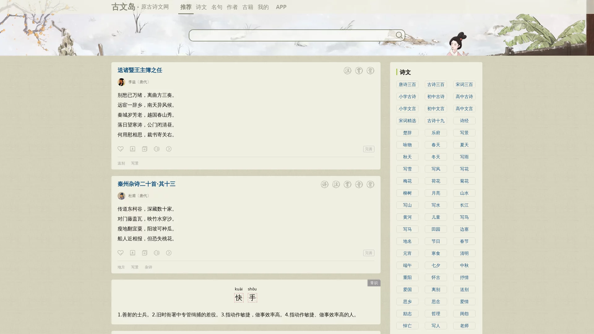
Task: Click the copy icon under the 秦州杂诗 poem
Action: point(144,253)
